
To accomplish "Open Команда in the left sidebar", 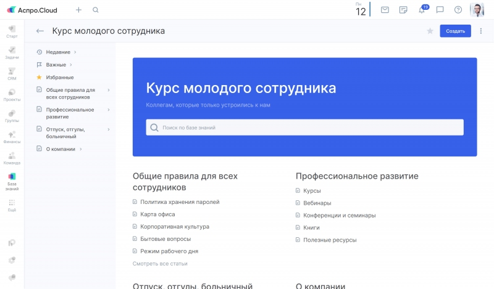I will [12, 158].
